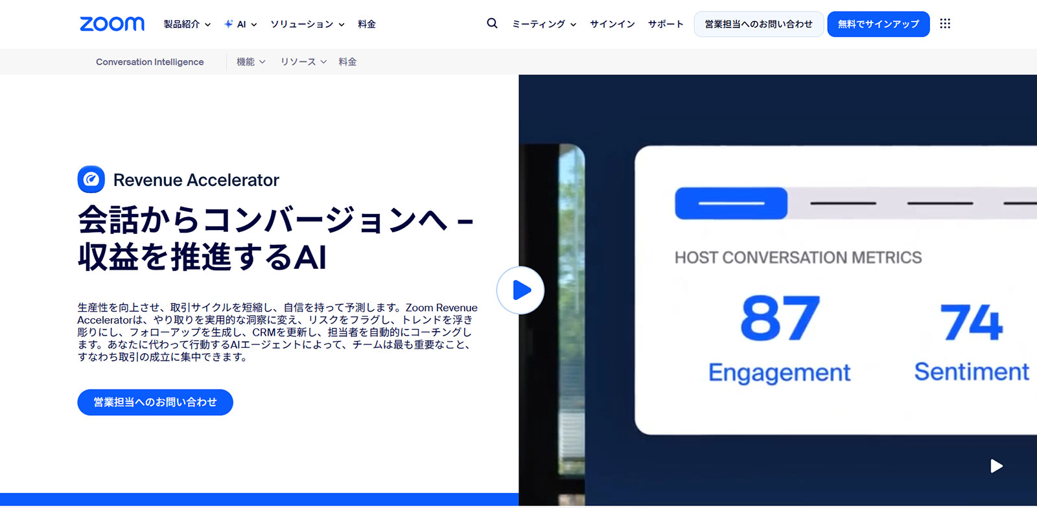The height and width of the screenshot is (508, 1037).
Task: Open 料金 in the top navigation
Action: tap(367, 24)
